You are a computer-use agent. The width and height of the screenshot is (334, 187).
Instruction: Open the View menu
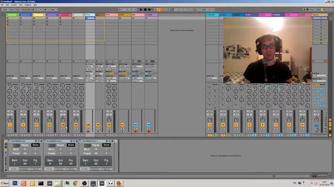pyautogui.click(x=21, y=5)
